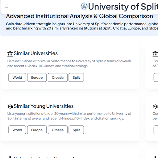Click the graduation cap icon in the right-hand card
The image size is (158, 158).
[155, 106]
